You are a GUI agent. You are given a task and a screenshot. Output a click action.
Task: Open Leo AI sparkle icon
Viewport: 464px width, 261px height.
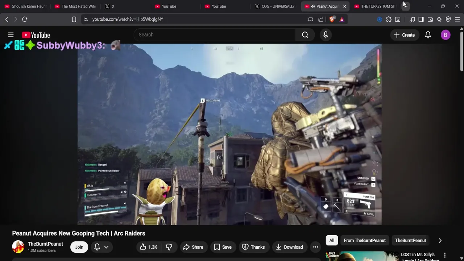pos(439,19)
